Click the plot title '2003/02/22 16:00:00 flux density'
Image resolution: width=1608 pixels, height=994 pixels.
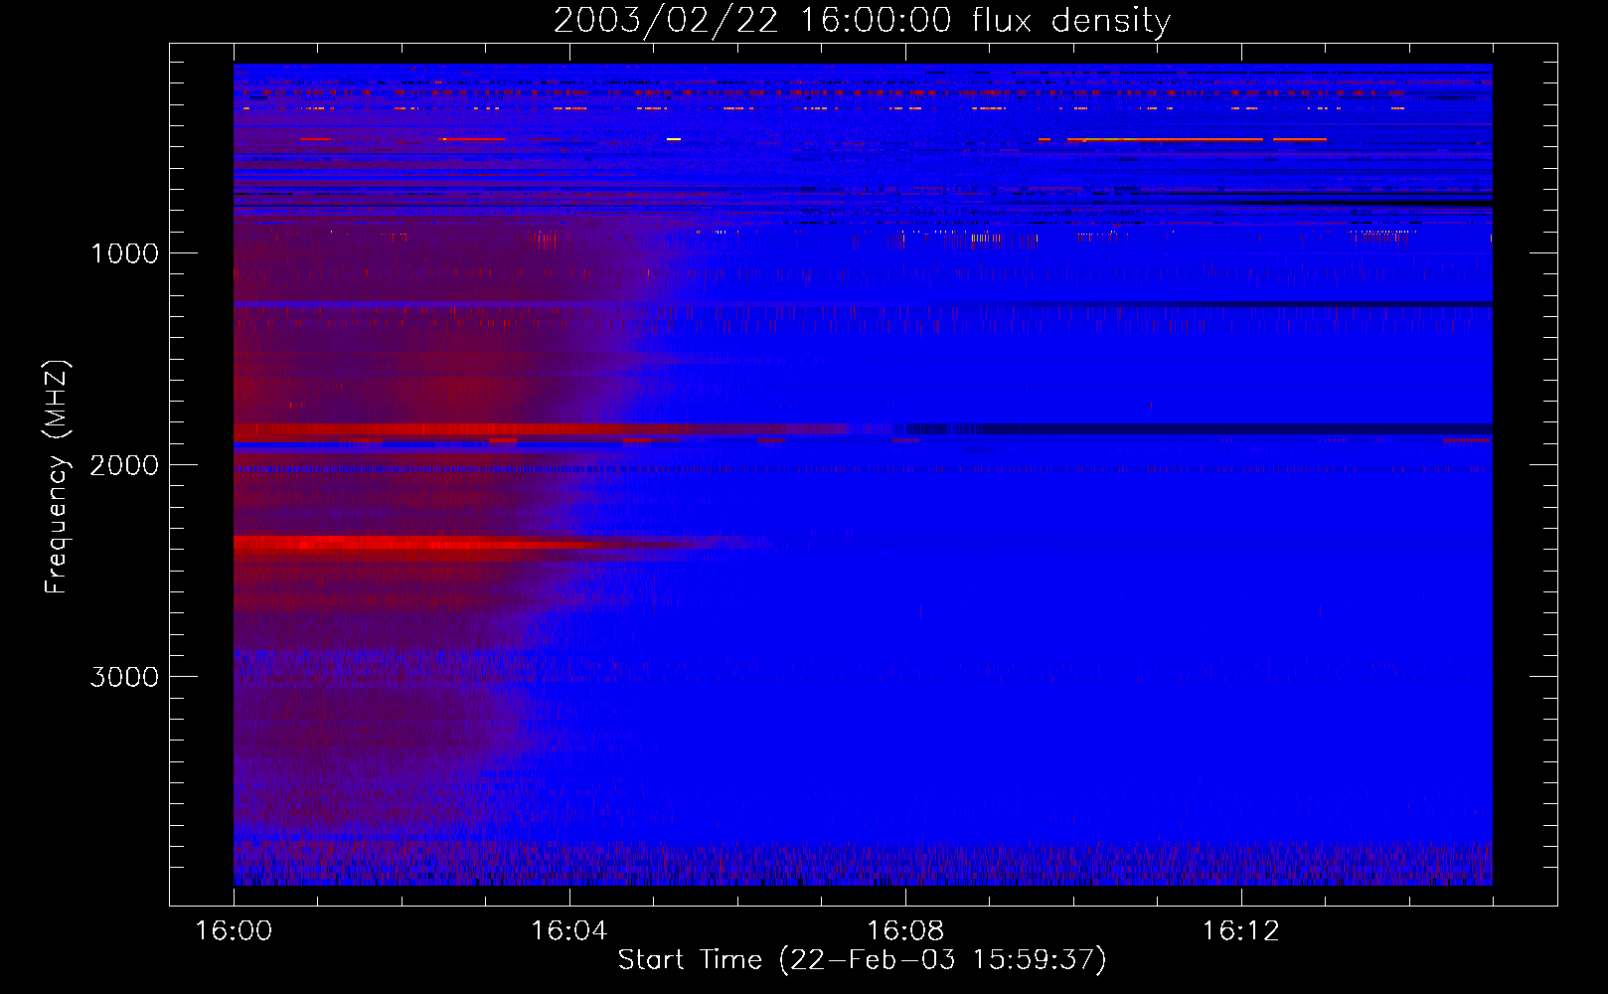[862, 21]
